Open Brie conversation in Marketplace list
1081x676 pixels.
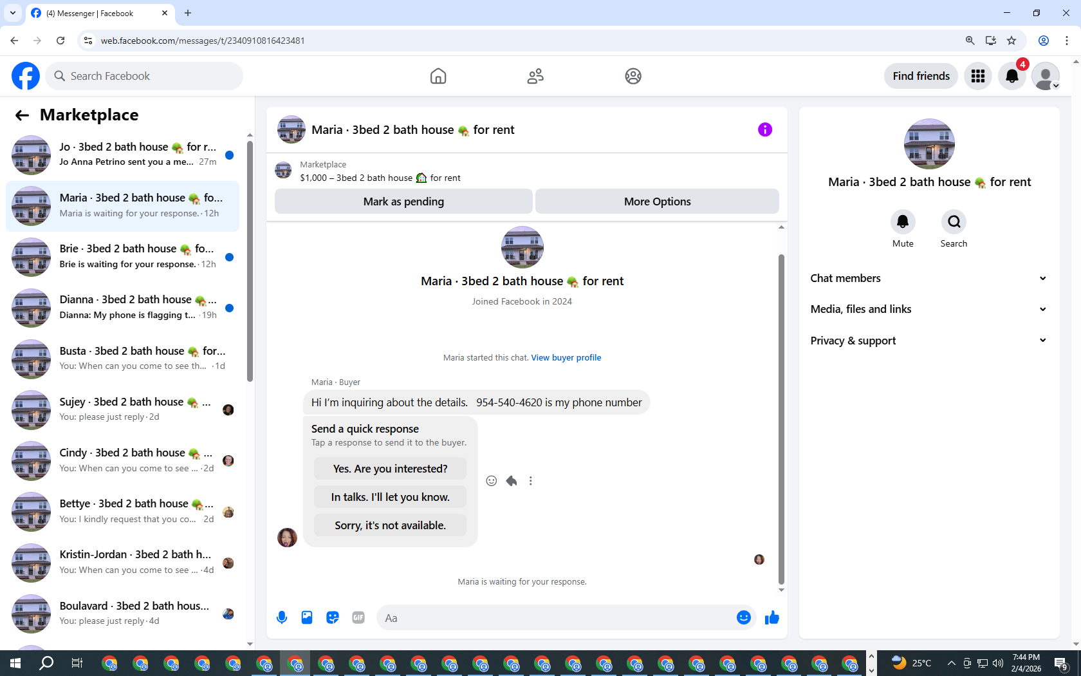[x=122, y=257]
